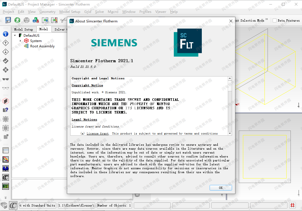Click the Build 21.21.5.0 version text
The width and height of the screenshot is (302, 211).
[x=83, y=67]
